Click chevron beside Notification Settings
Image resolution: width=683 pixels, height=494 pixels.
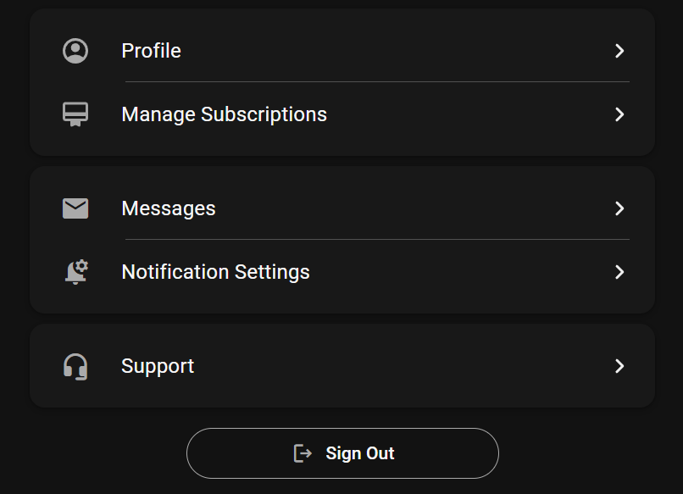click(619, 272)
